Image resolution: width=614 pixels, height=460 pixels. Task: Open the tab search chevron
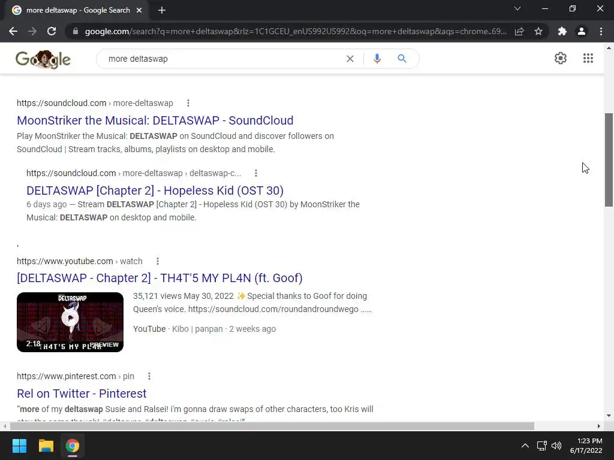517,8
